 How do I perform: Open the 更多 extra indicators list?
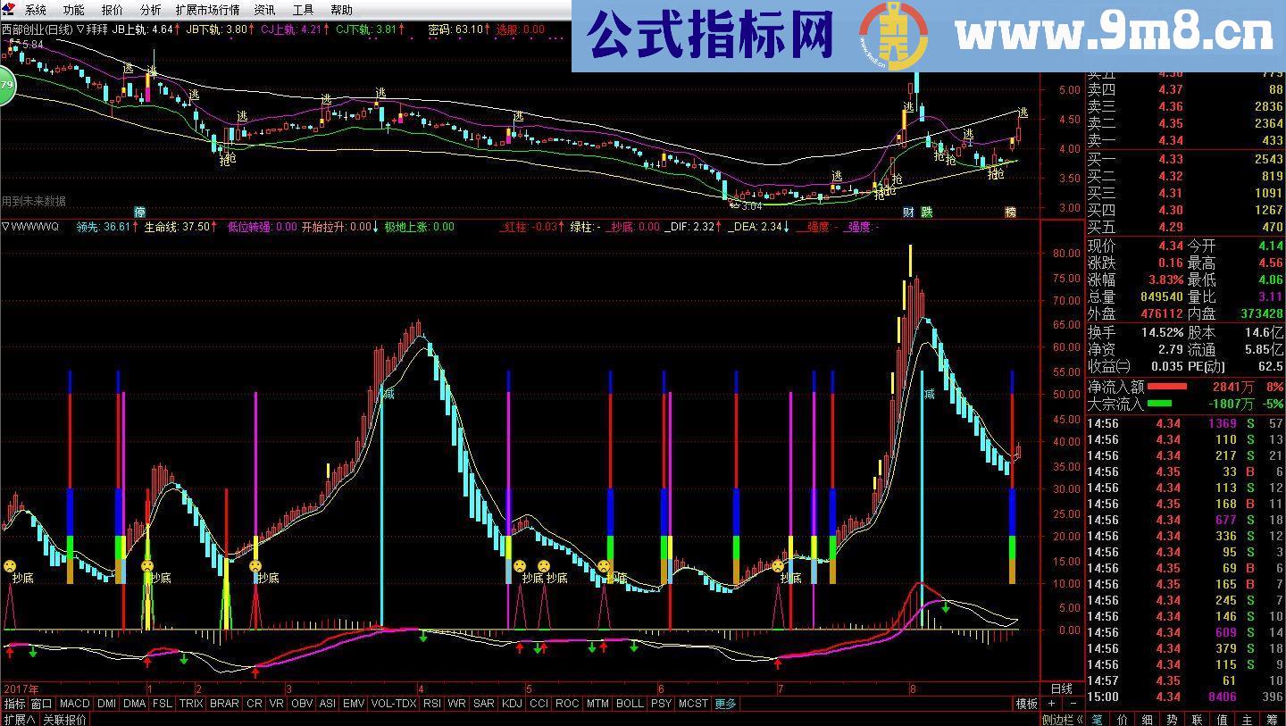tap(725, 704)
